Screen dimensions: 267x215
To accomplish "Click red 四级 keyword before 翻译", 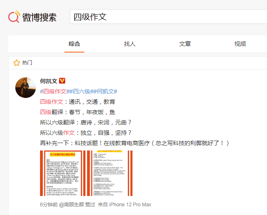I will (45, 112).
